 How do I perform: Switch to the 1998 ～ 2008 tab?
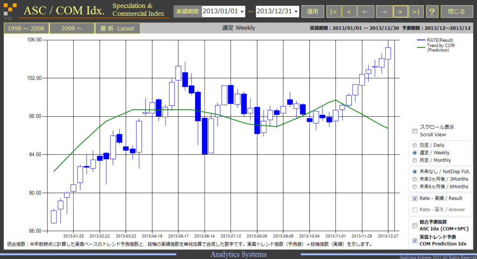pyautogui.click(x=26, y=28)
